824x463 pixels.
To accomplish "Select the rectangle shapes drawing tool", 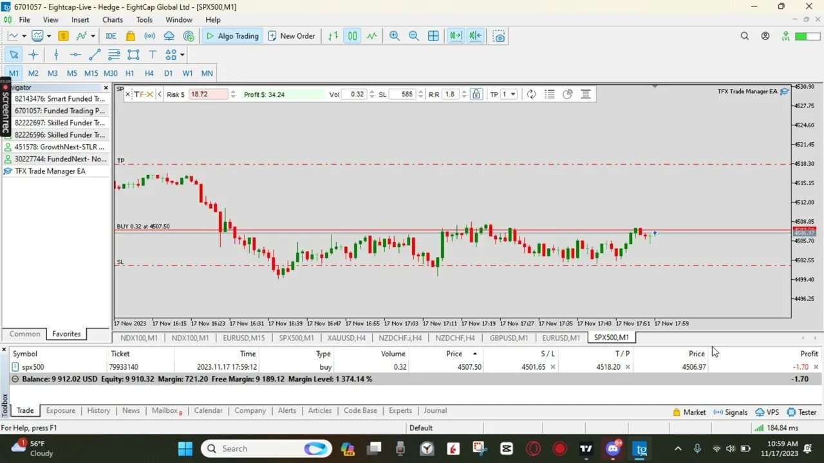I will tap(133, 55).
